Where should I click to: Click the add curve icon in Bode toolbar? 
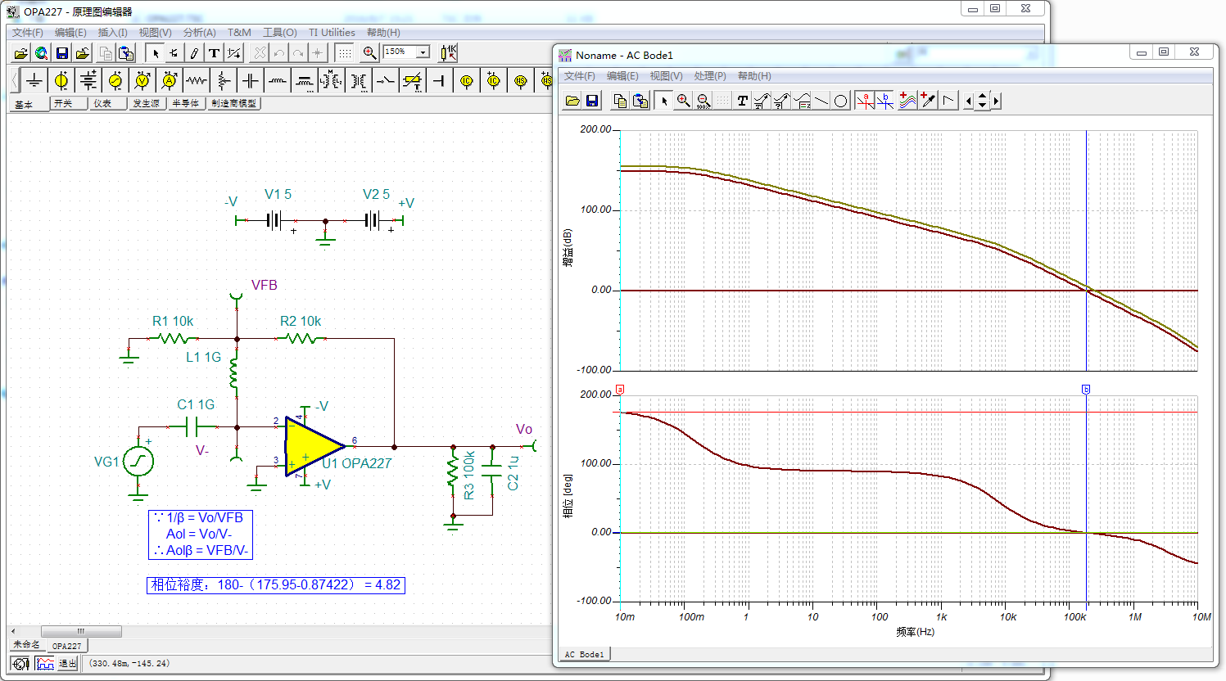coord(907,101)
